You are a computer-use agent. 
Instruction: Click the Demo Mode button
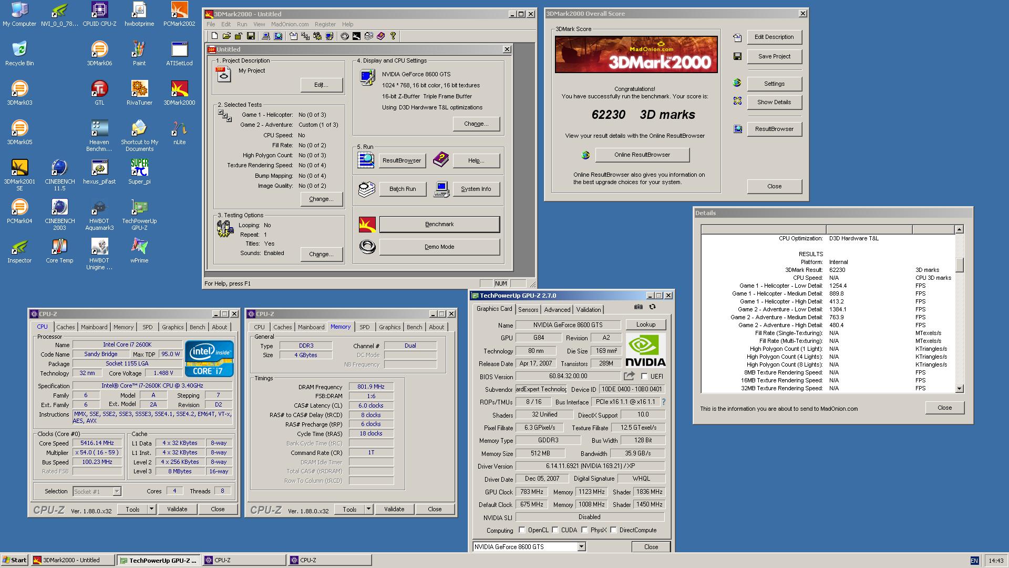[439, 247]
